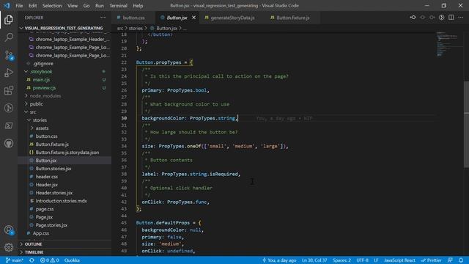Click the Prettier status bar item

click(431, 260)
